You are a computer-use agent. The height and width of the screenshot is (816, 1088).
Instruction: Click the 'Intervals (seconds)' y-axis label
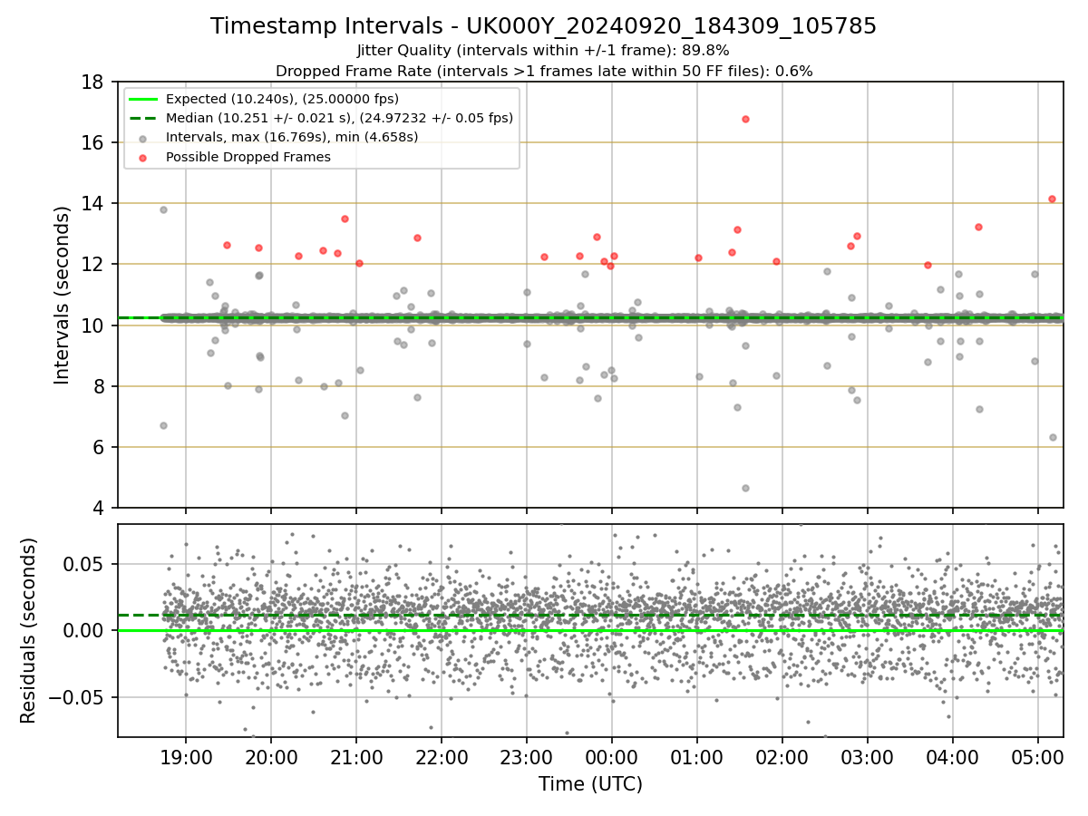pyautogui.click(x=63, y=295)
